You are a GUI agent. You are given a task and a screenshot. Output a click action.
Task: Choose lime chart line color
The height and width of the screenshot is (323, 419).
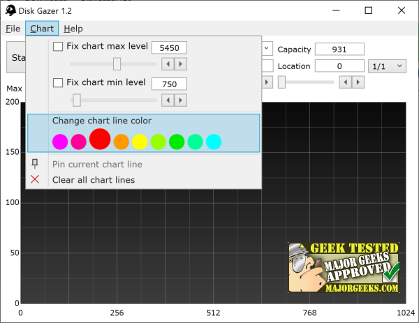coord(159,142)
